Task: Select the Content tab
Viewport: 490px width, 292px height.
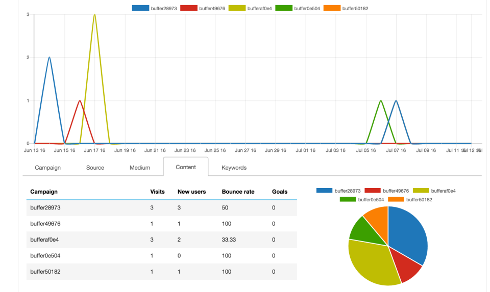Action: pyautogui.click(x=186, y=167)
